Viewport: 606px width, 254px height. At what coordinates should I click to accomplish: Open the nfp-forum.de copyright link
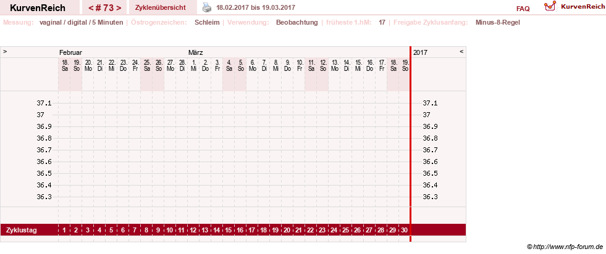coord(565,247)
